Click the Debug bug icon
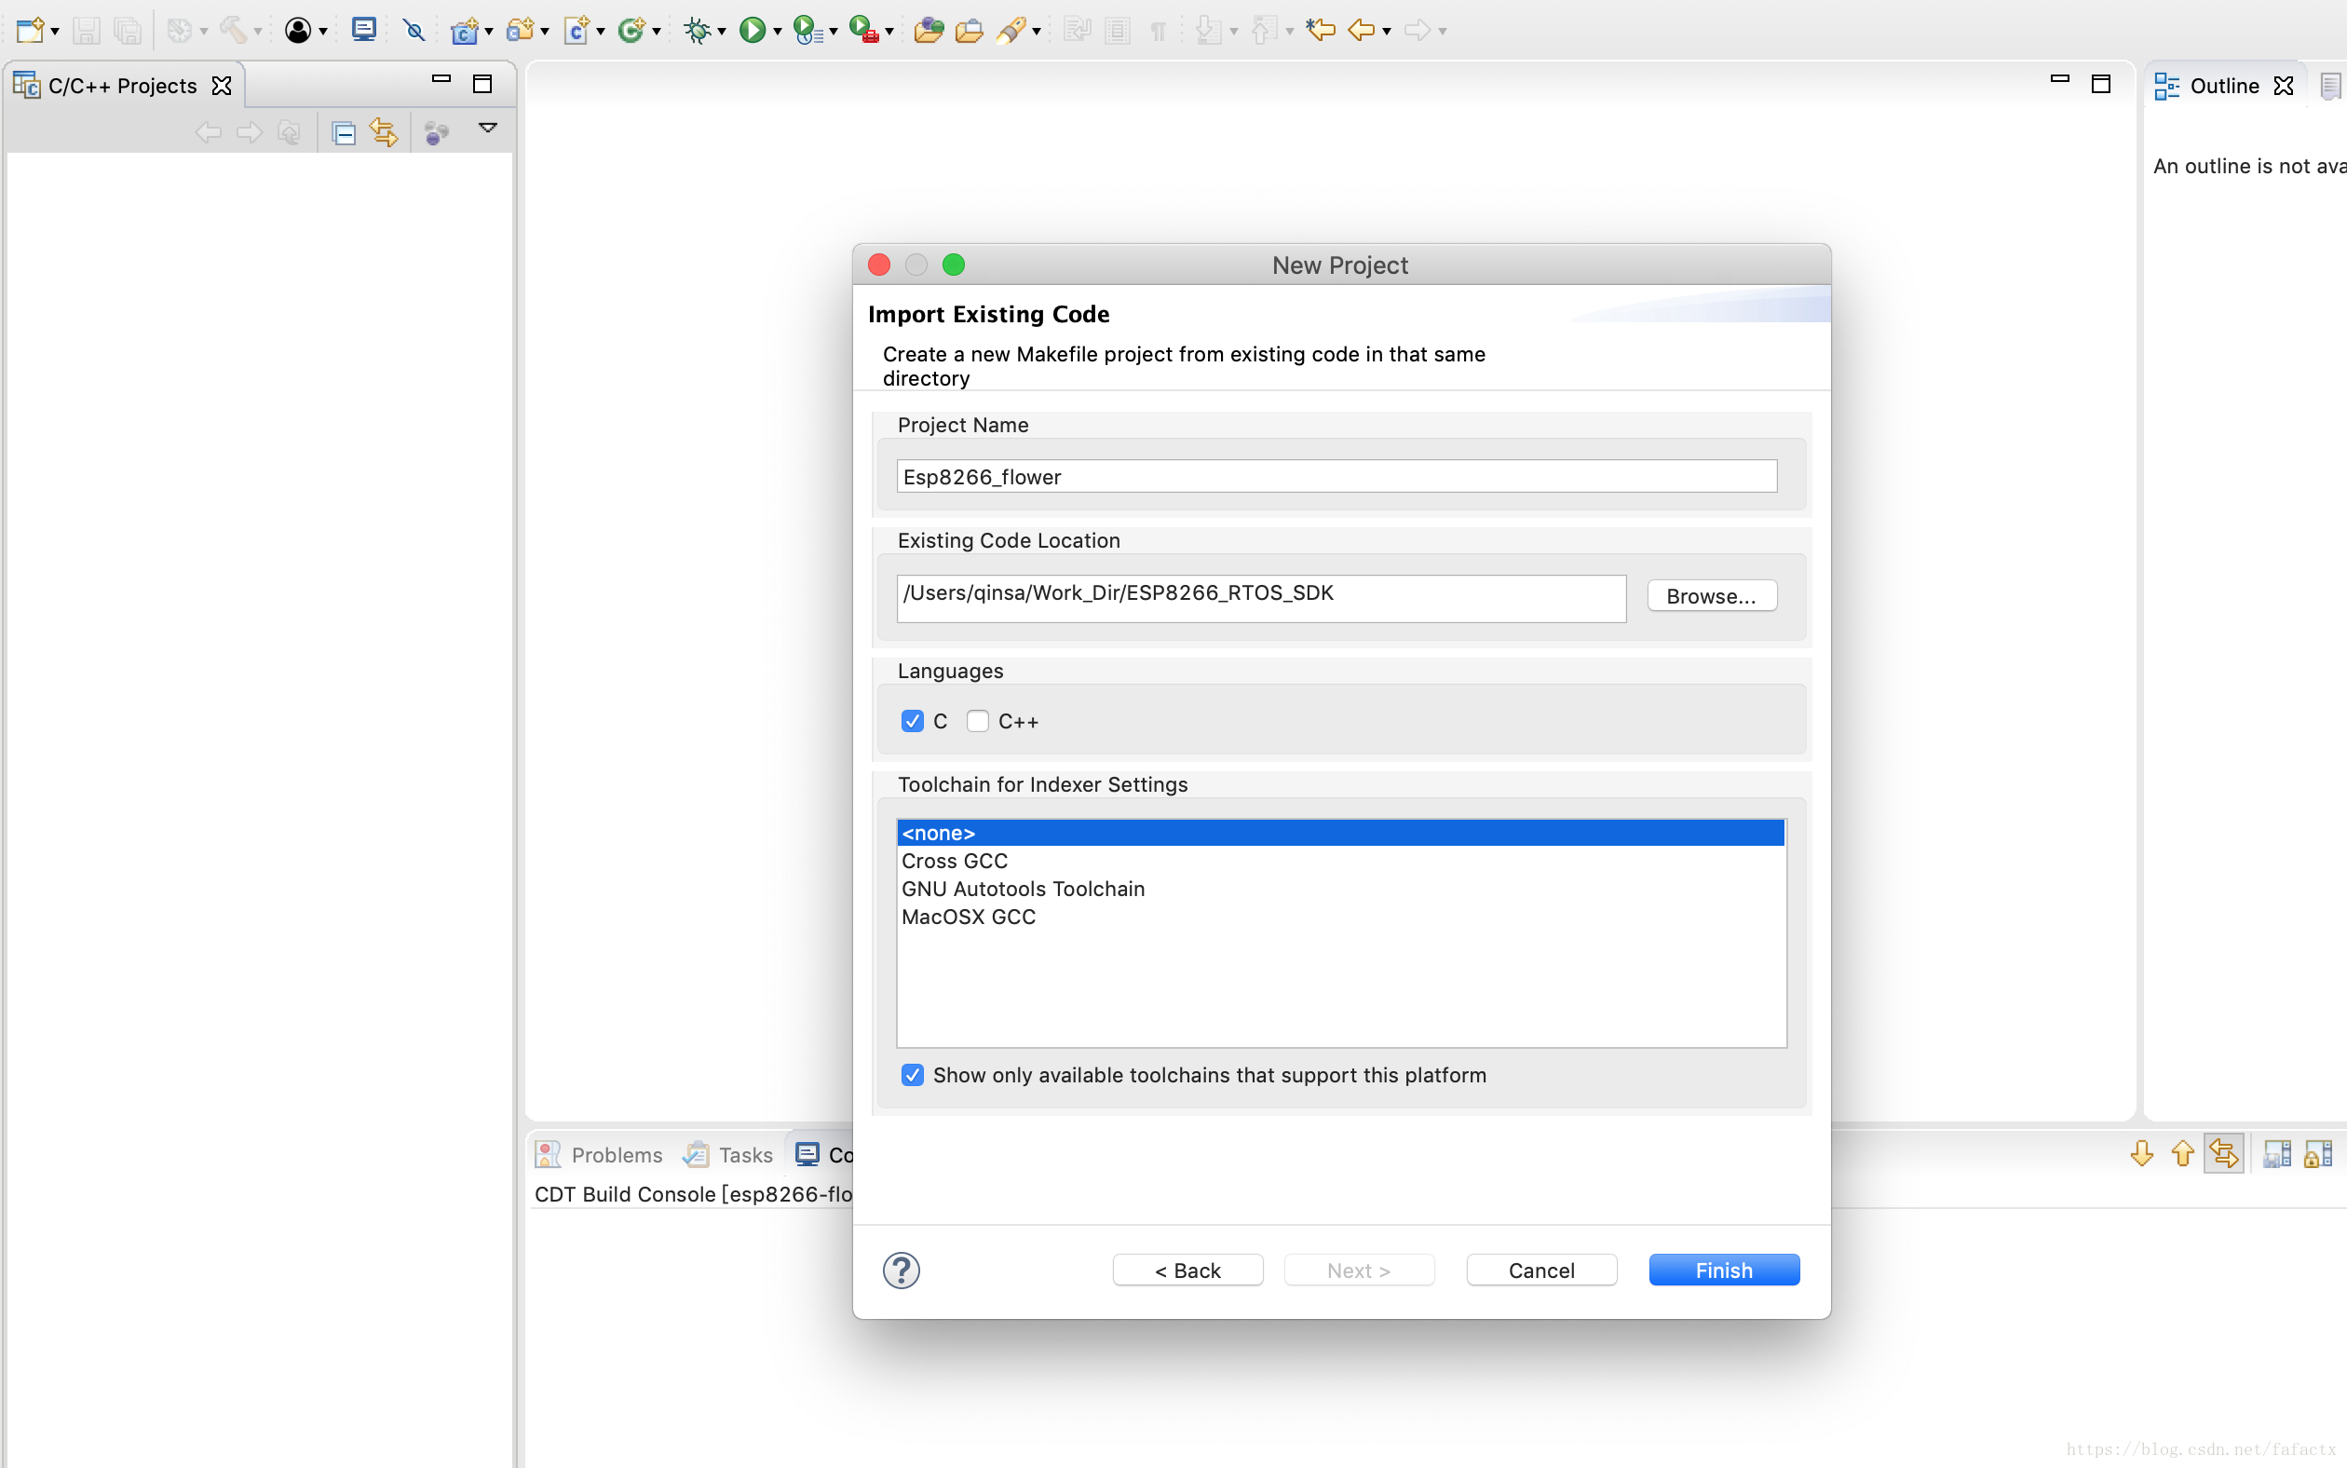Viewport: 2347px width, 1468px height. [696, 30]
